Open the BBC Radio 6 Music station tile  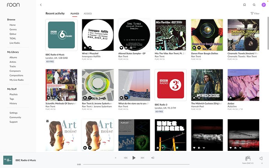[x=62, y=35]
